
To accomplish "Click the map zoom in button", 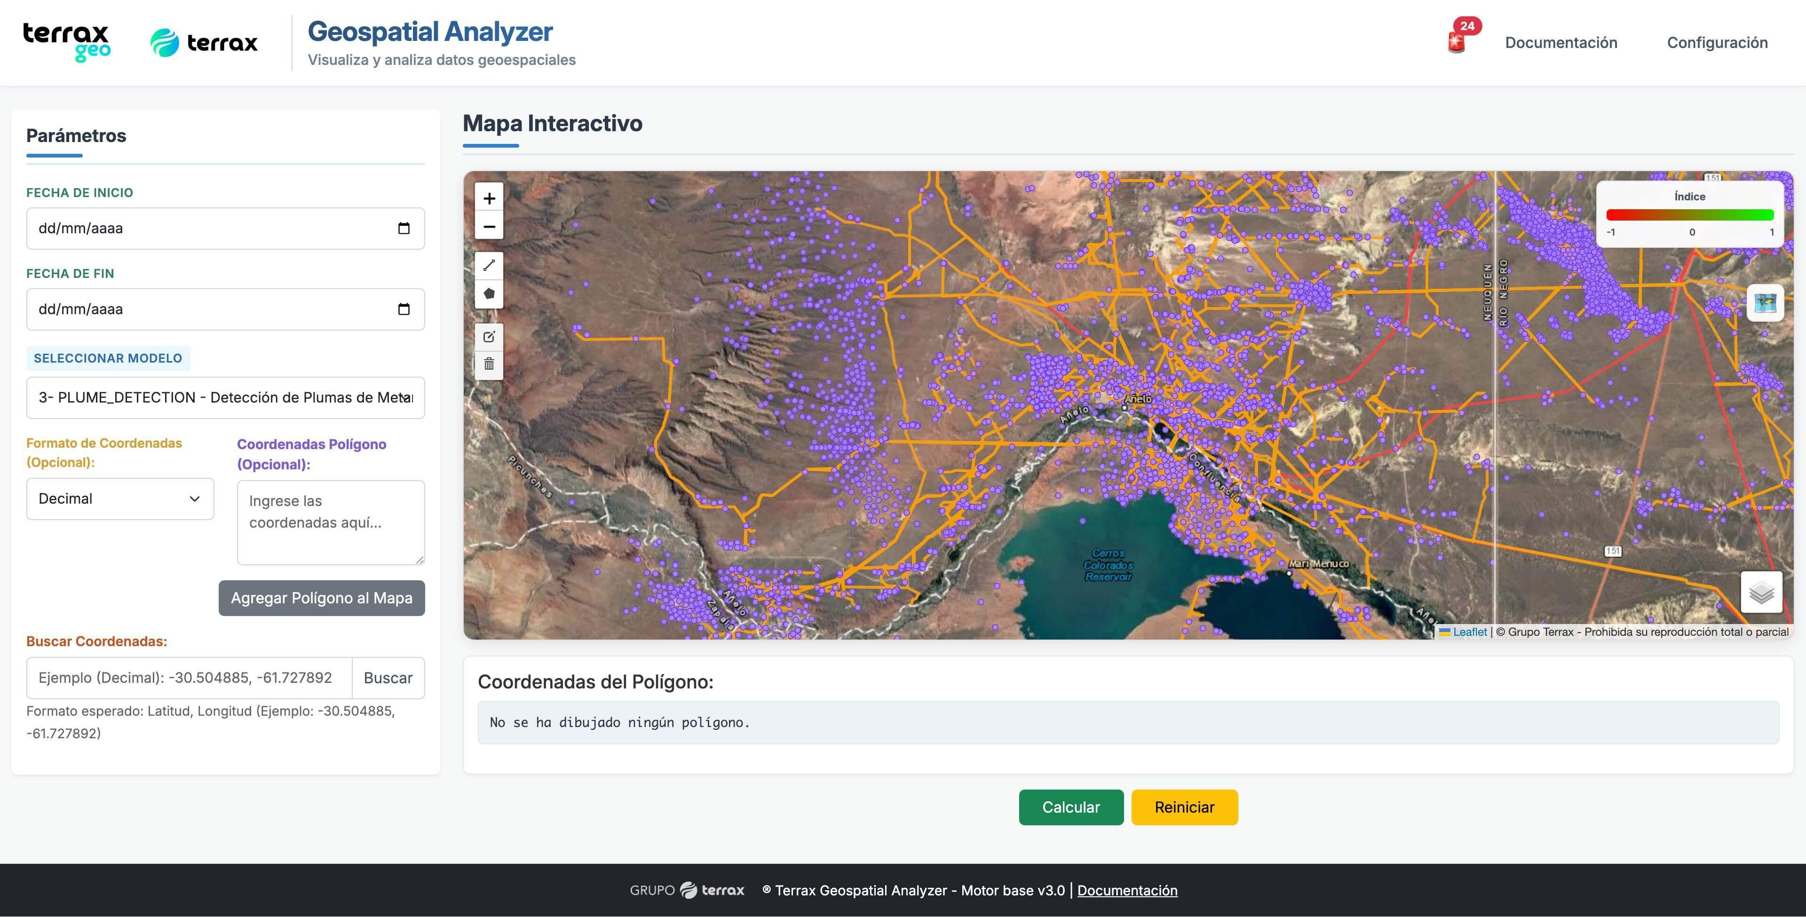I will click(x=489, y=198).
